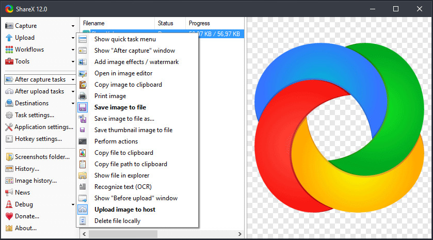
Task: Toggle the Upload image to host cloud icon
Action: tap(83, 210)
